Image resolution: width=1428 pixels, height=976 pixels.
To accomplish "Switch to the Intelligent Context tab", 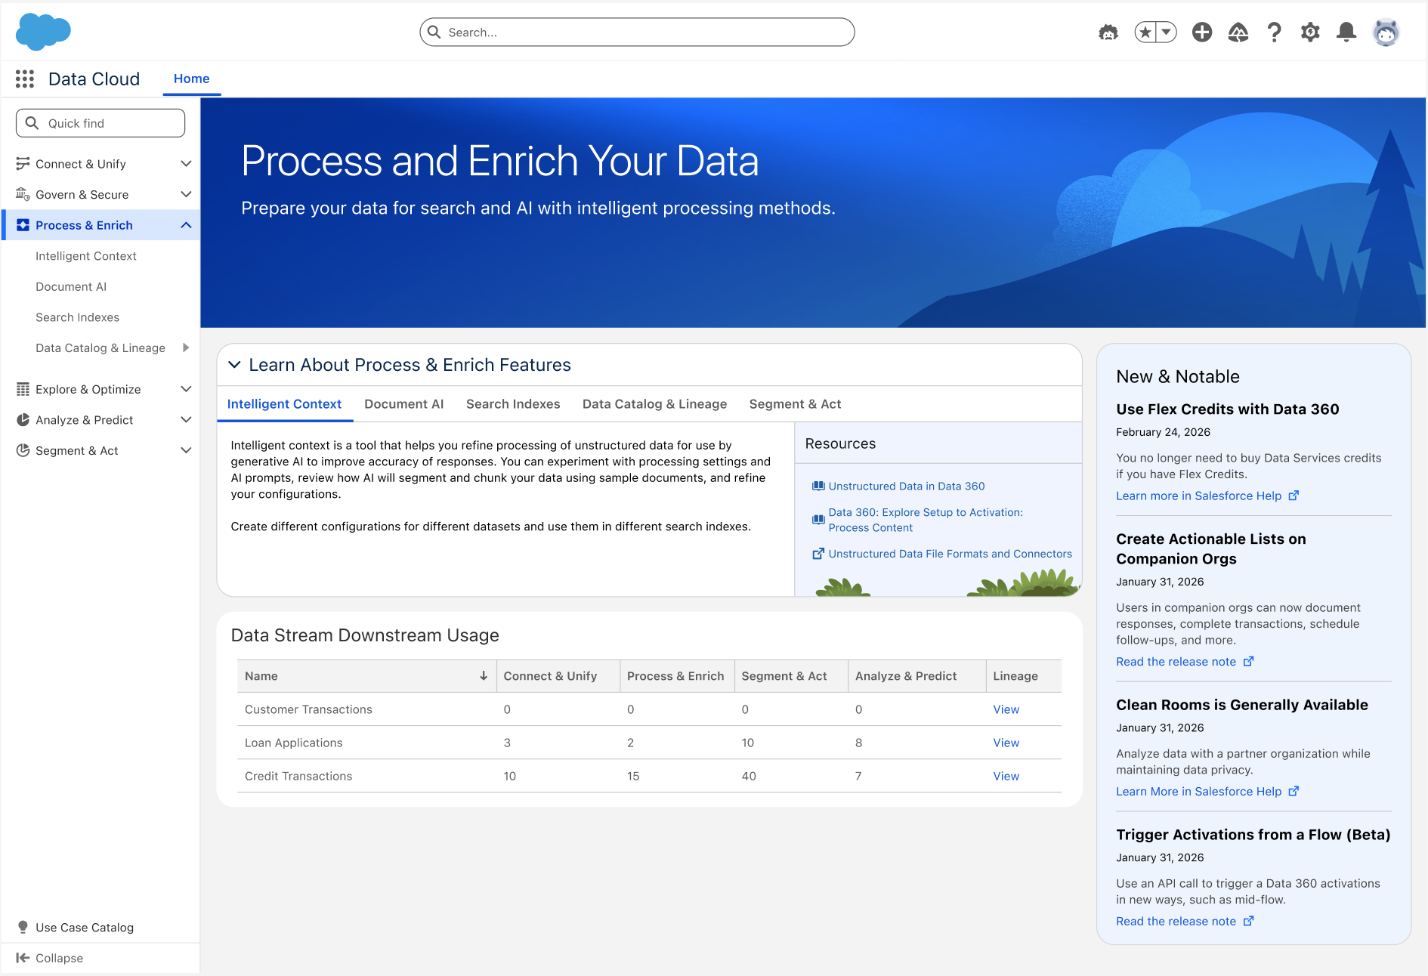I will [285, 404].
